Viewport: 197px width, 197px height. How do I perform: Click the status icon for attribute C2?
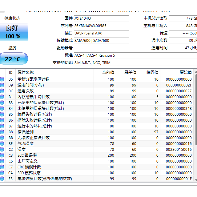tap(2, 149)
